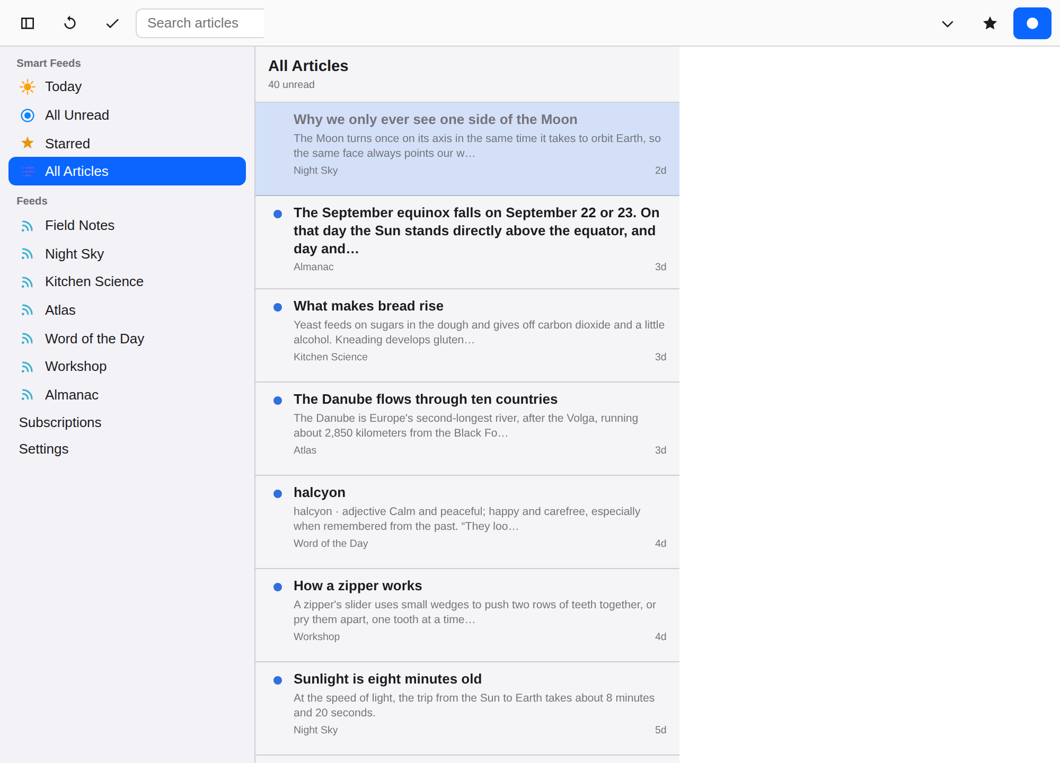Click 'Kitchen Science' source under bread article

click(331, 357)
